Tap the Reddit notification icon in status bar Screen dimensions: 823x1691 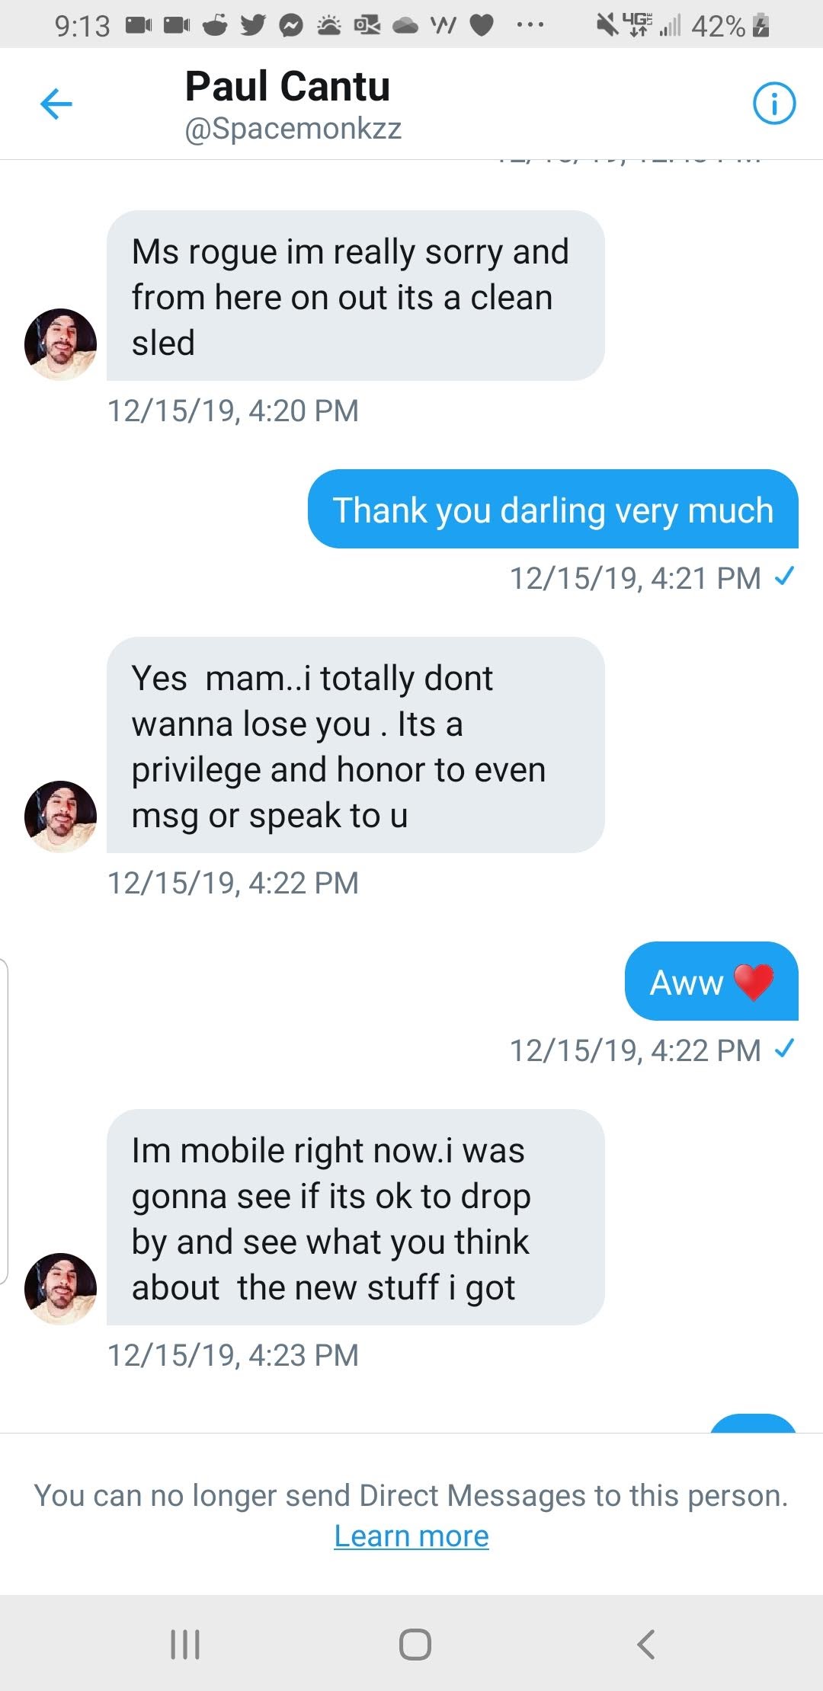click(216, 26)
